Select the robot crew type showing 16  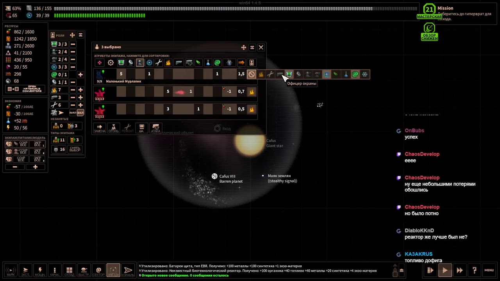(x=59, y=149)
